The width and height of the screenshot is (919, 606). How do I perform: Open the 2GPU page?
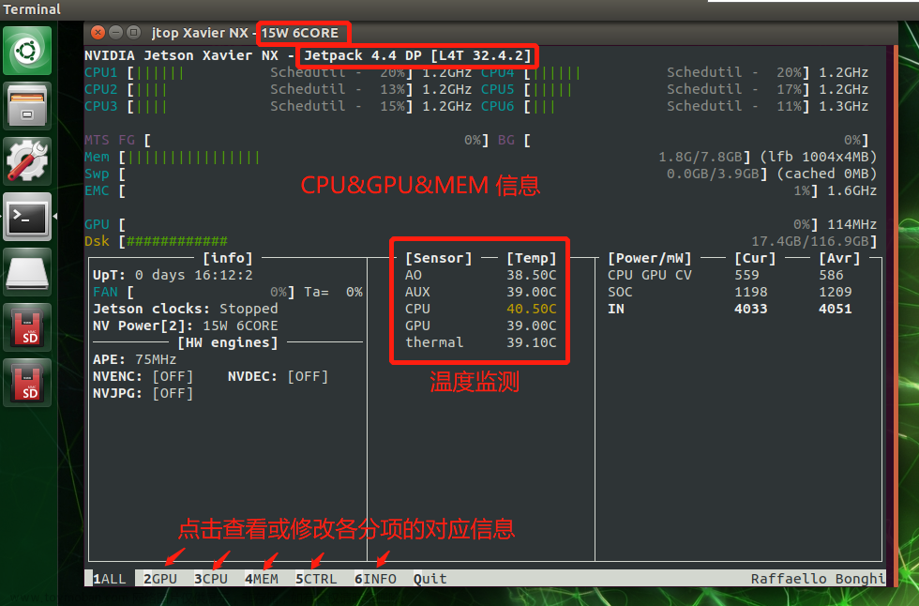coord(160,579)
